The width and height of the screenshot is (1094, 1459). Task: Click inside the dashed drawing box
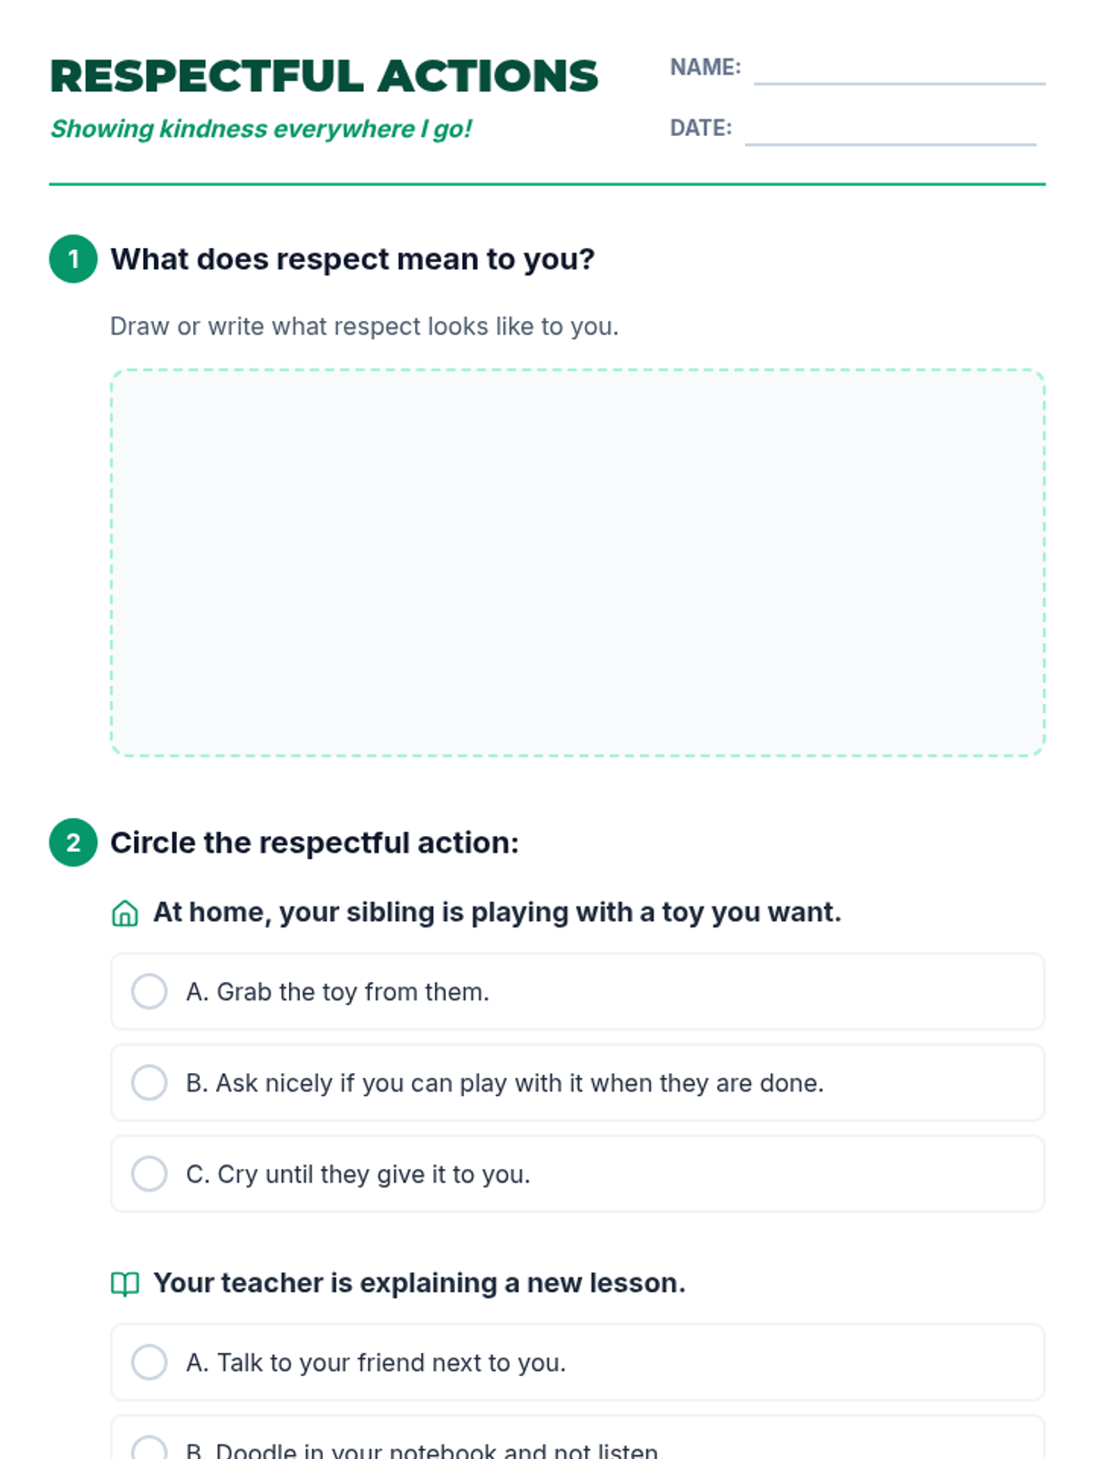point(577,563)
